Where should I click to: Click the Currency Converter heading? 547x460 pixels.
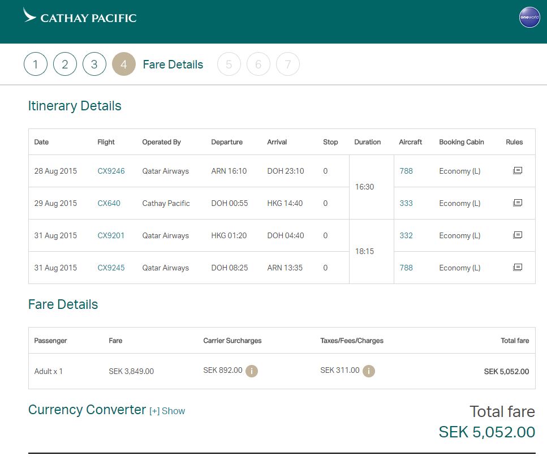87,410
